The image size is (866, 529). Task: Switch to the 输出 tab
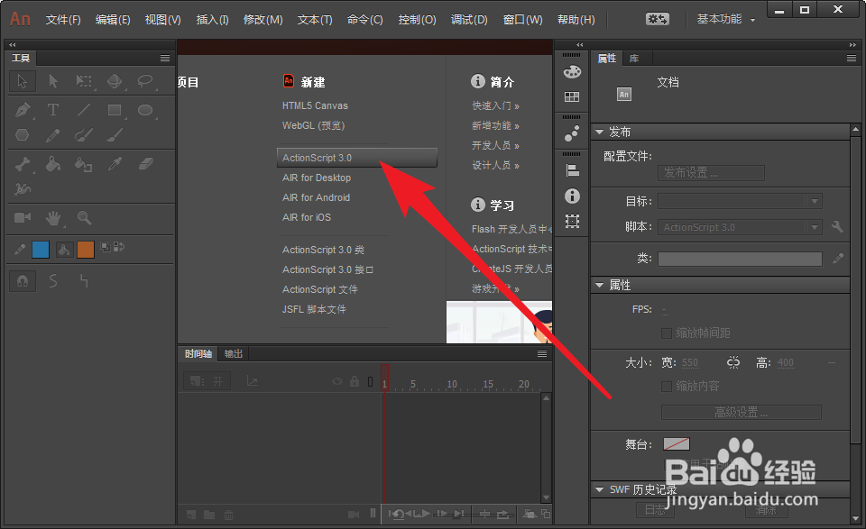(x=233, y=353)
